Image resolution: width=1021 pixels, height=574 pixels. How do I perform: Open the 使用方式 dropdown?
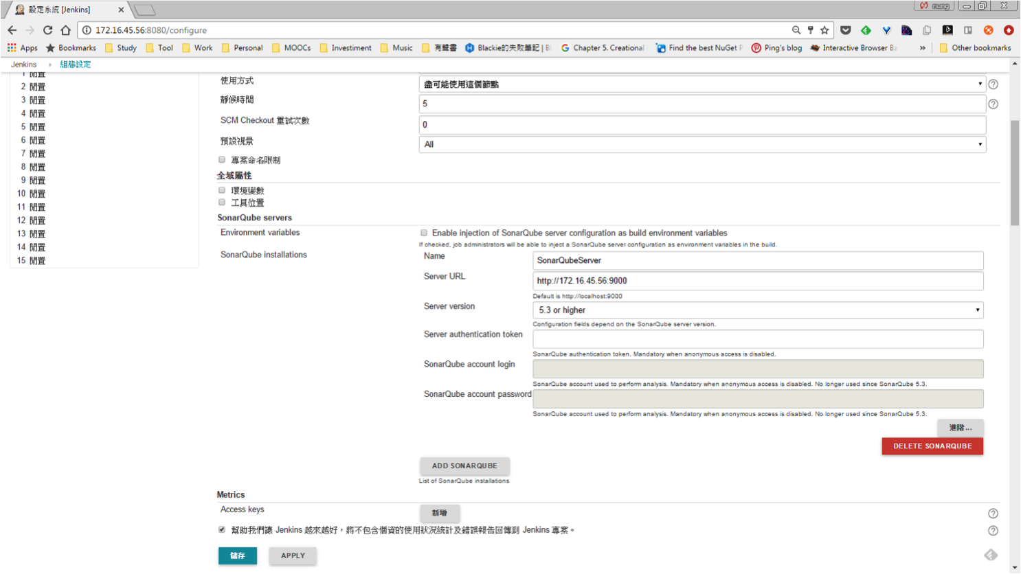702,84
